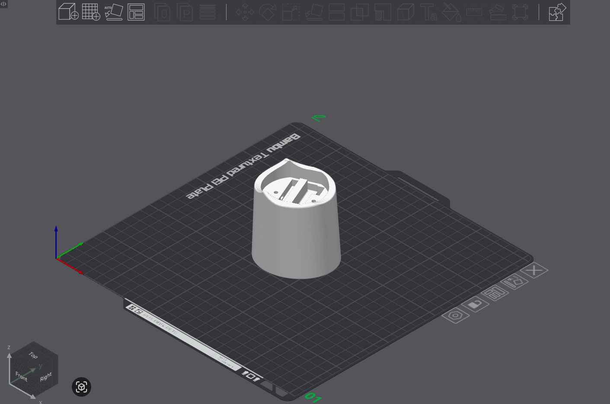The image size is (610, 404).
Task: Delete the current plate
Action: click(534, 270)
